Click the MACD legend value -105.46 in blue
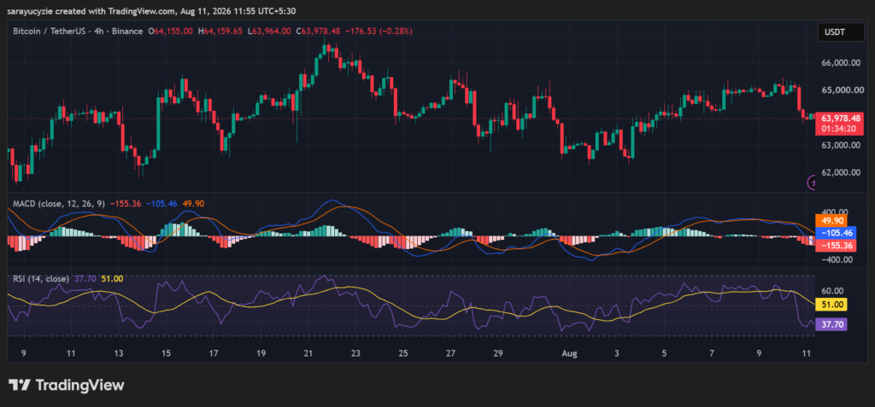The image size is (875, 407). (161, 203)
